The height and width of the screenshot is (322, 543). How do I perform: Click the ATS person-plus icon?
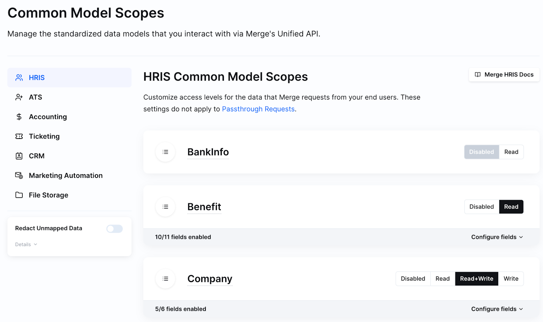coord(19,97)
